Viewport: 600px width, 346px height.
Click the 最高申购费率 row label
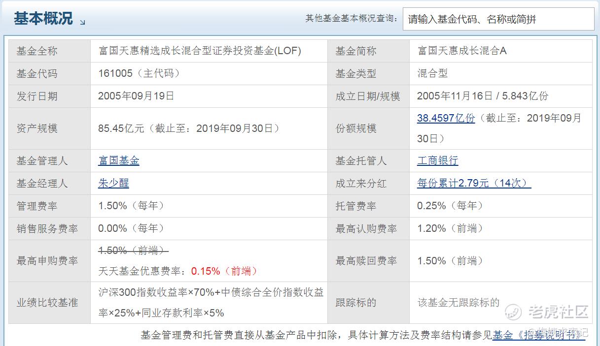(47, 261)
